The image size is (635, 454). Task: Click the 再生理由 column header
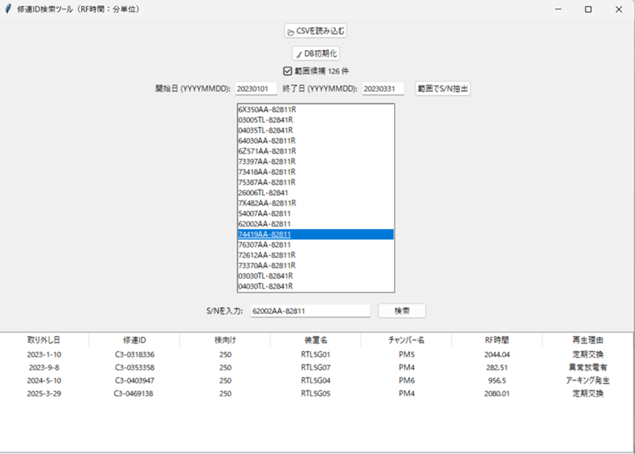pyautogui.click(x=587, y=340)
